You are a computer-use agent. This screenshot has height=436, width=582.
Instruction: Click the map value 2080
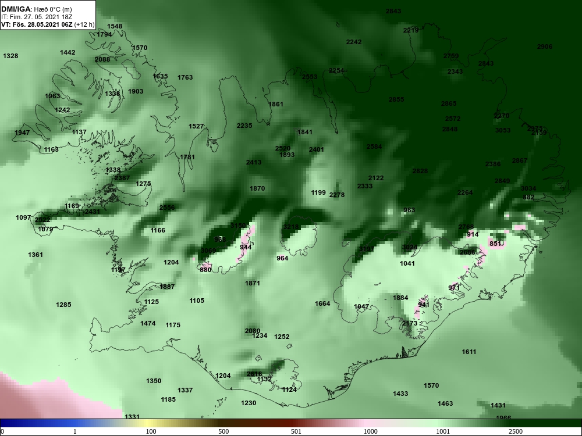click(253, 331)
